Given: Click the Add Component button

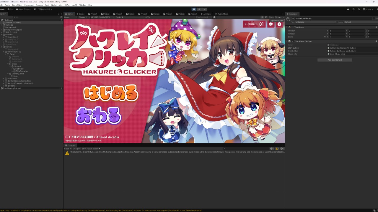Looking at the screenshot, I should pos(335,60).
